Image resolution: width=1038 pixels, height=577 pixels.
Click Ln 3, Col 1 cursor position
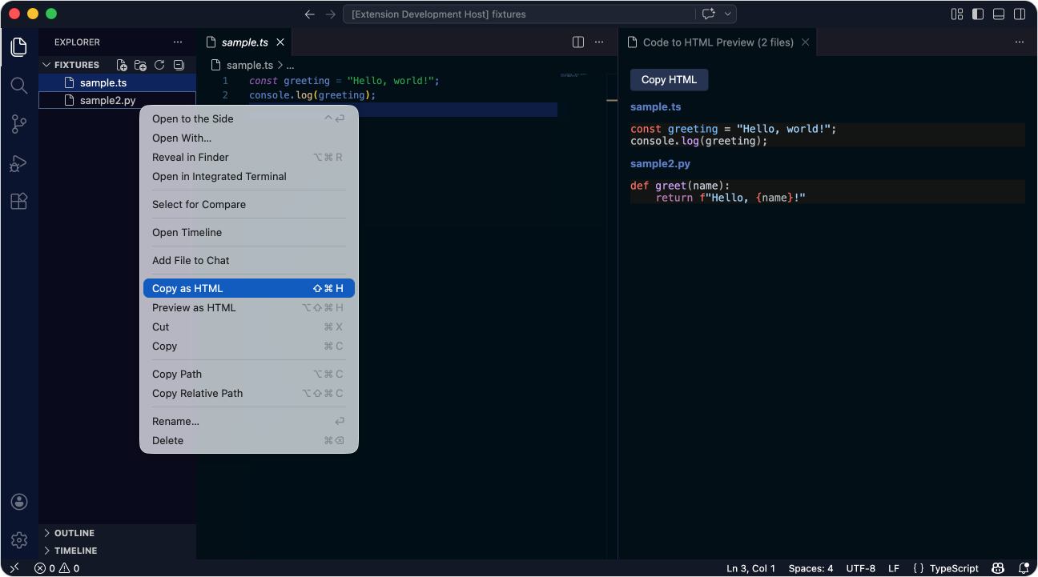(x=751, y=568)
